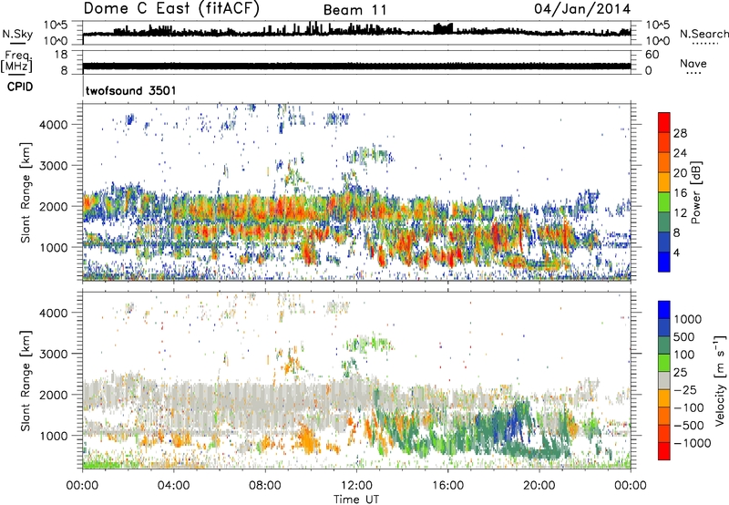Click the frequency band strip panel
Viewport: 729px width, 505px height.
(356, 62)
